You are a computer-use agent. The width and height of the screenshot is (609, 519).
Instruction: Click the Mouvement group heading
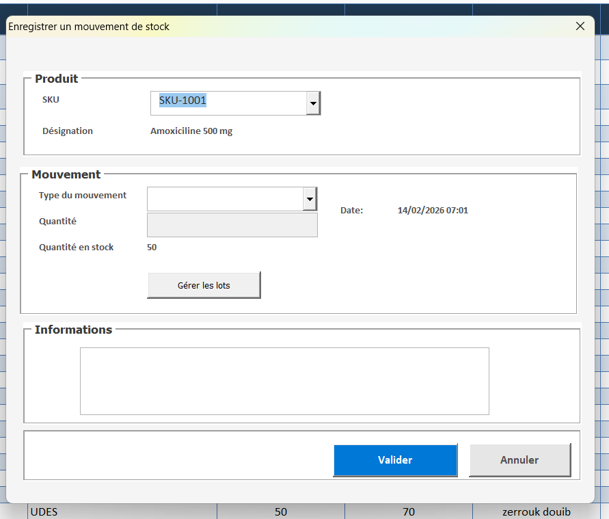coord(66,174)
